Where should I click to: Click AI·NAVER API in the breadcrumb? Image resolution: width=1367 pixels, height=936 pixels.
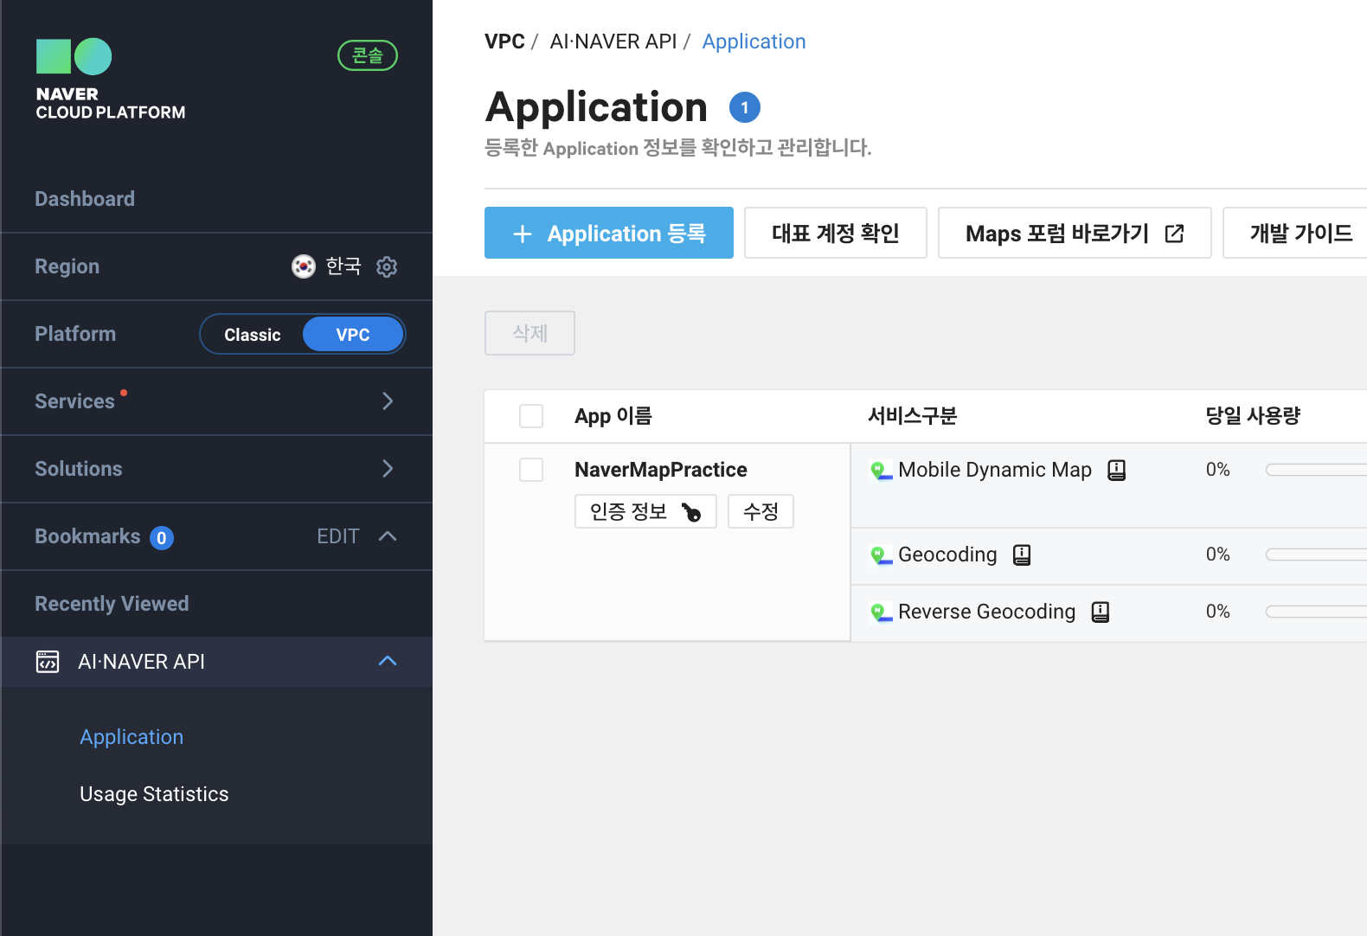[x=613, y=42]
